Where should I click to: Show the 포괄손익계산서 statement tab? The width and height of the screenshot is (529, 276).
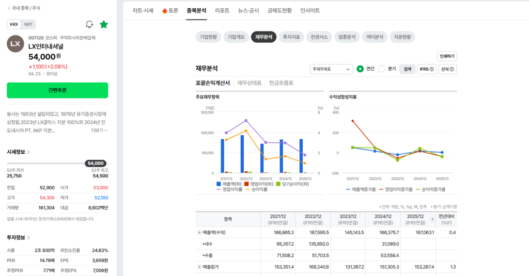coord(212,83)
